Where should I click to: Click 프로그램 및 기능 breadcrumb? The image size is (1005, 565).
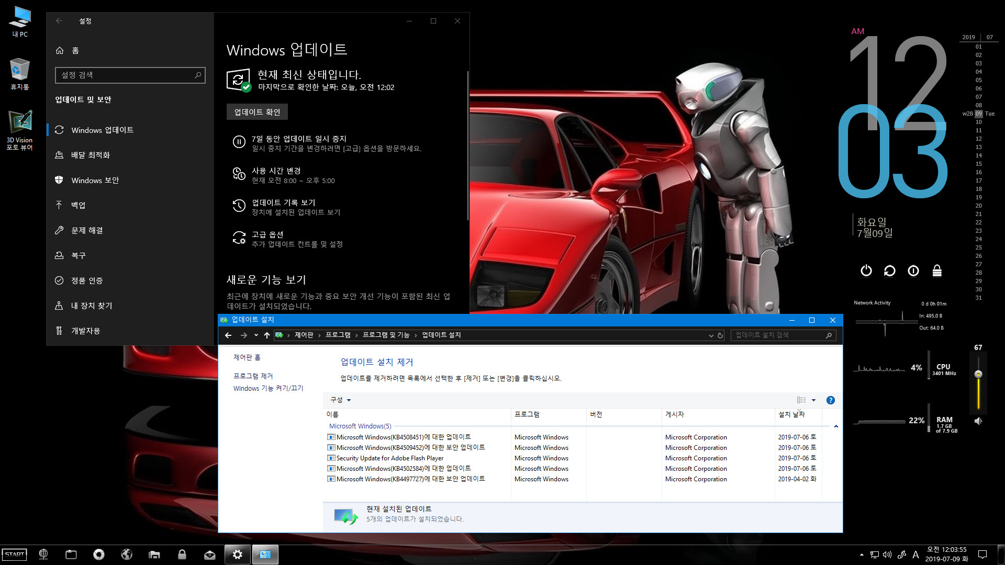click(x=386, y=335)
